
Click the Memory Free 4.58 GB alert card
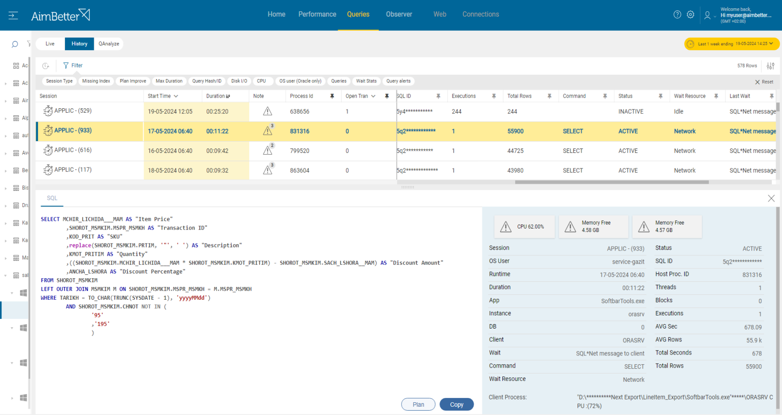coord(593,227)
